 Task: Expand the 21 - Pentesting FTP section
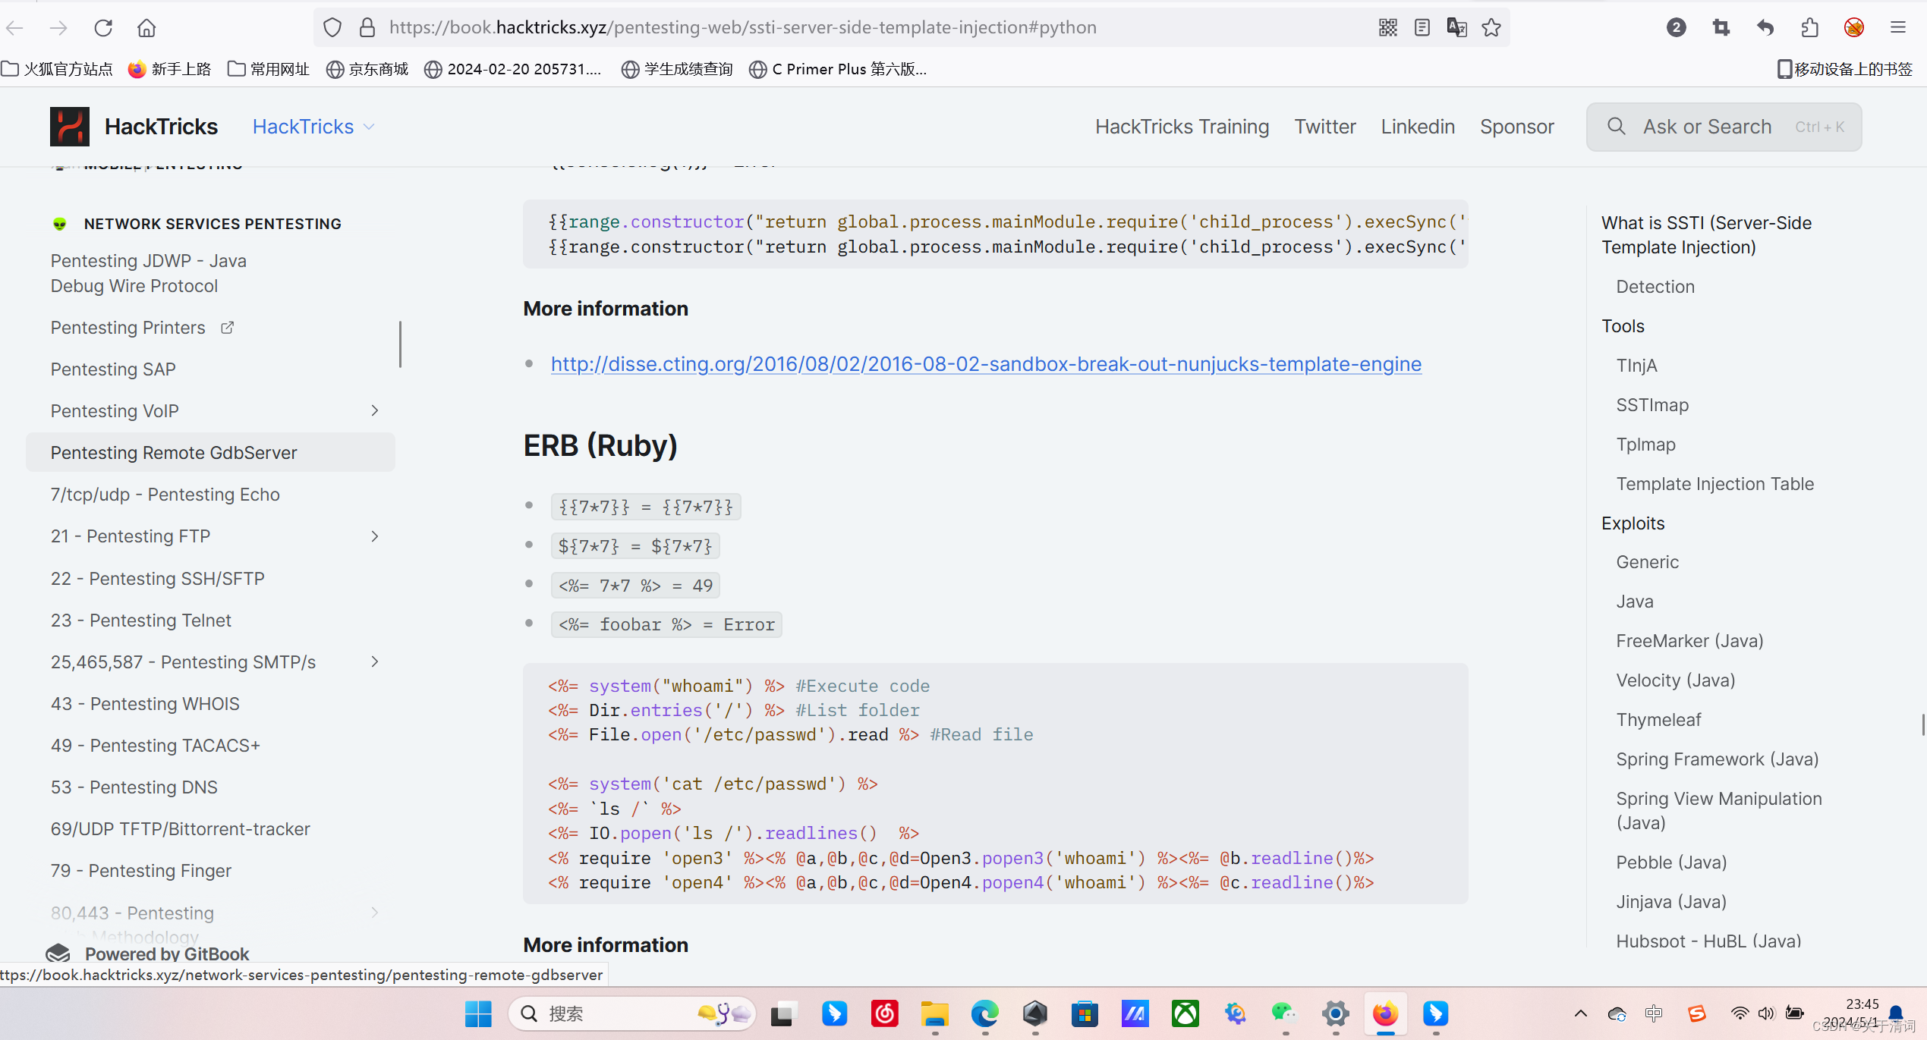click(x=374, y=536)
